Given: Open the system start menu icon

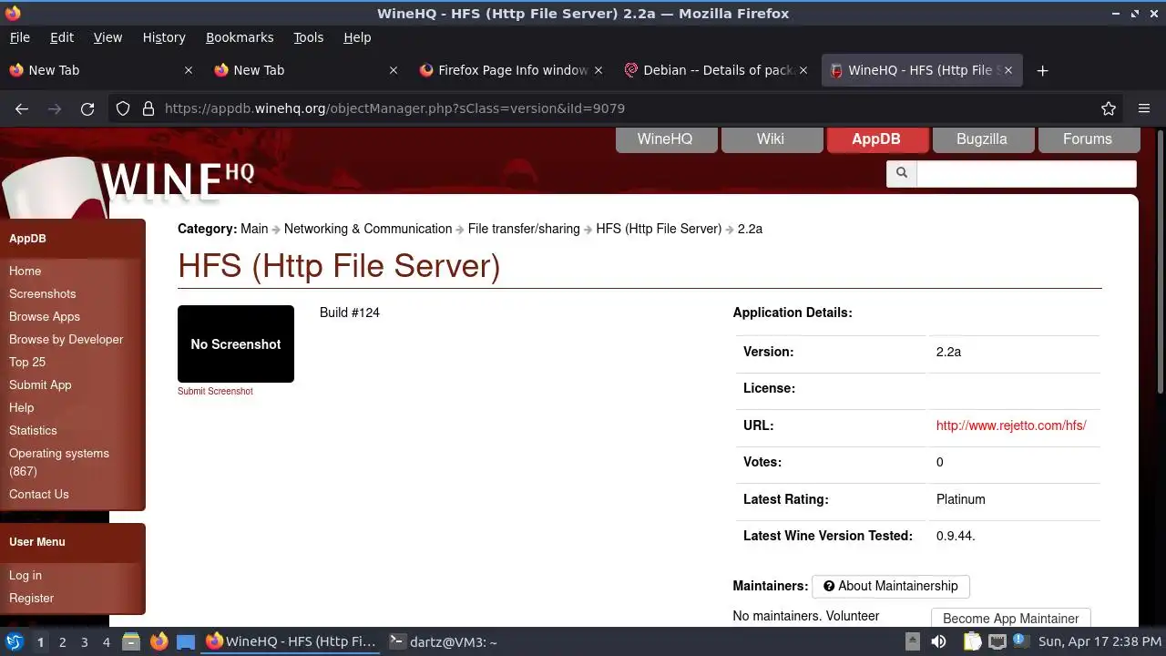Looking at the screenshot, I should click(x=14, y=641).
